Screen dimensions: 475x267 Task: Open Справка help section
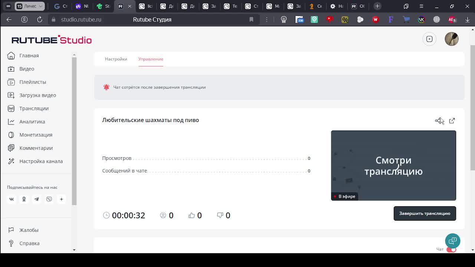29,243
